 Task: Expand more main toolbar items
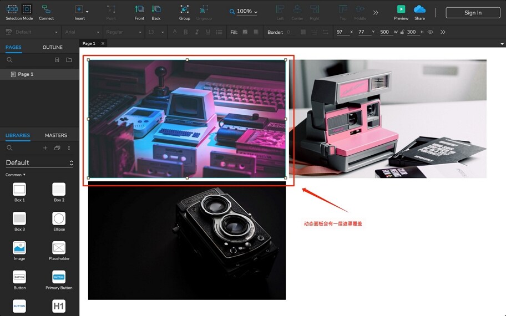[376, 13]
